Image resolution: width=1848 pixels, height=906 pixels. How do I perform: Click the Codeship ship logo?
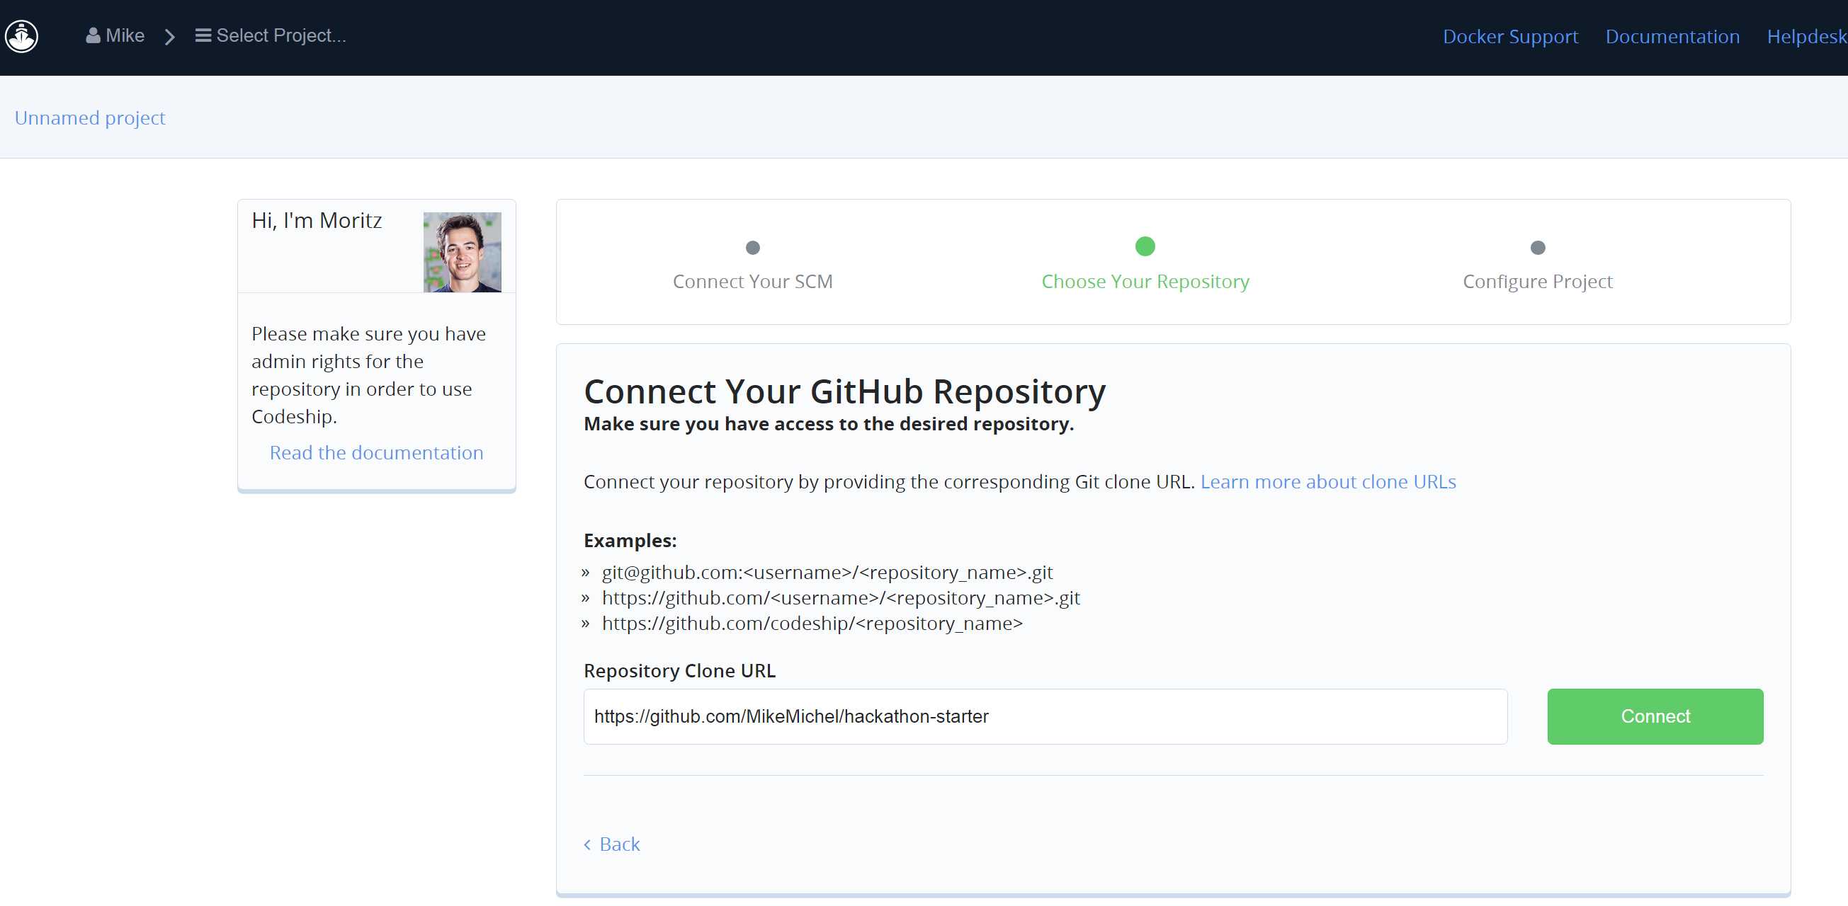tap(21, 36)
